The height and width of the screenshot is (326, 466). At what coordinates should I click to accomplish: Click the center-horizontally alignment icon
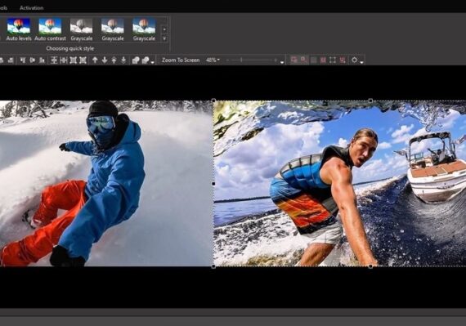(64, 60)
